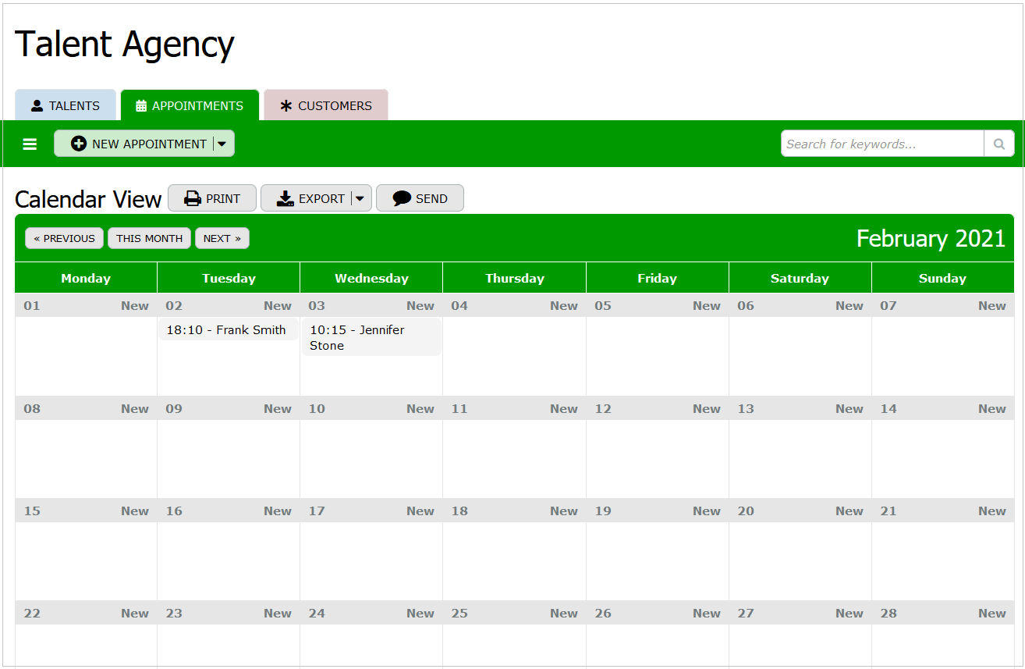This screenshot has height=669, width=1025.
Task: Expand the New Appointment dropdown arrow
Action: pyautogui.click(x=222, y=144)
